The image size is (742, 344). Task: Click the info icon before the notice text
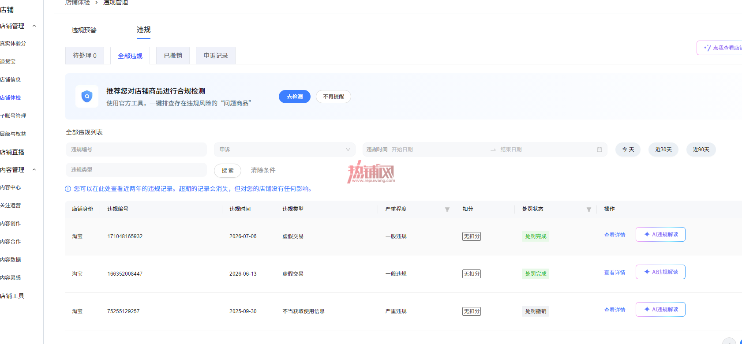pos(68,189)
